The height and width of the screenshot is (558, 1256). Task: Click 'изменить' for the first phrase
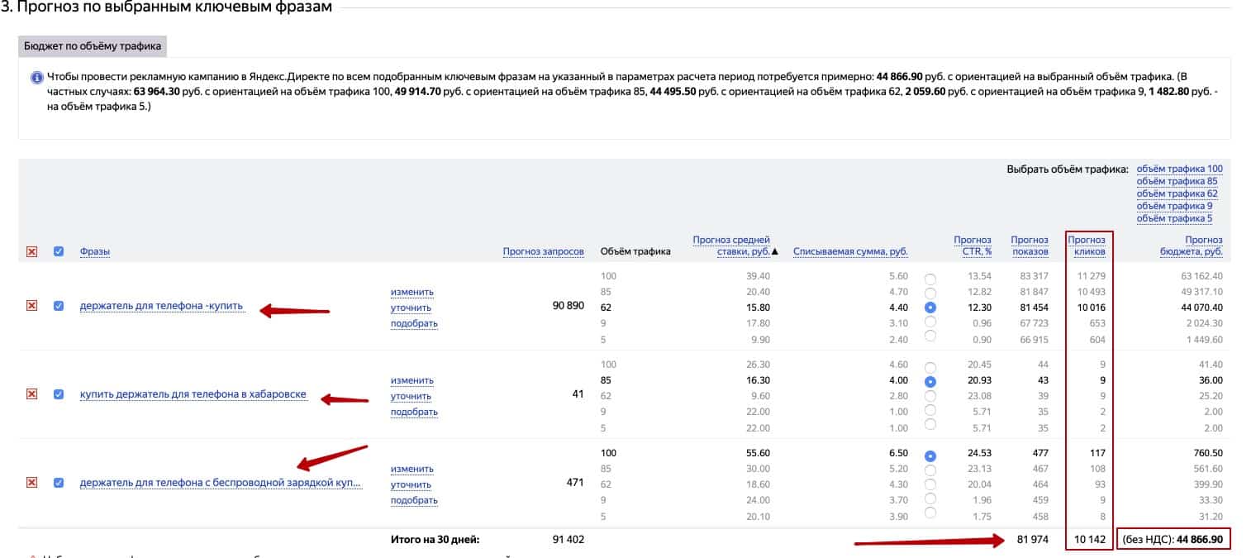412,292
